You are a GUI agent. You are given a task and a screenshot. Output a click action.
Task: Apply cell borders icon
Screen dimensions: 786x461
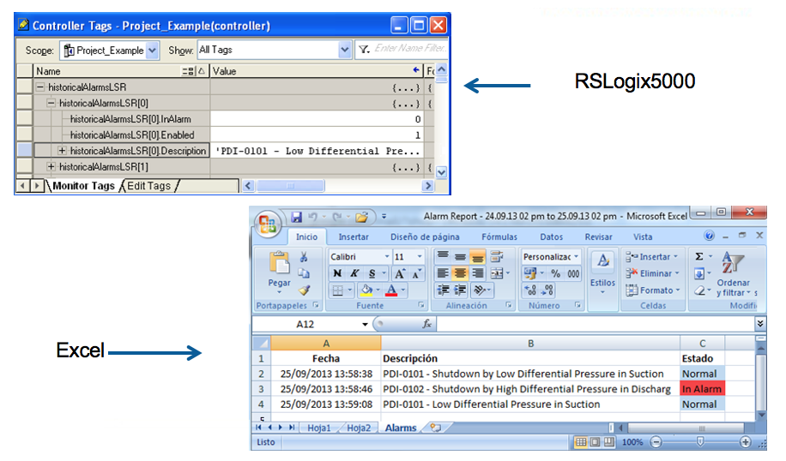338,290
